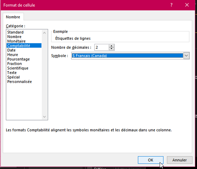The image size is (197, 169).
Task: Click inside the Nombre de décimales field
Action: click(x=101, y=47)
